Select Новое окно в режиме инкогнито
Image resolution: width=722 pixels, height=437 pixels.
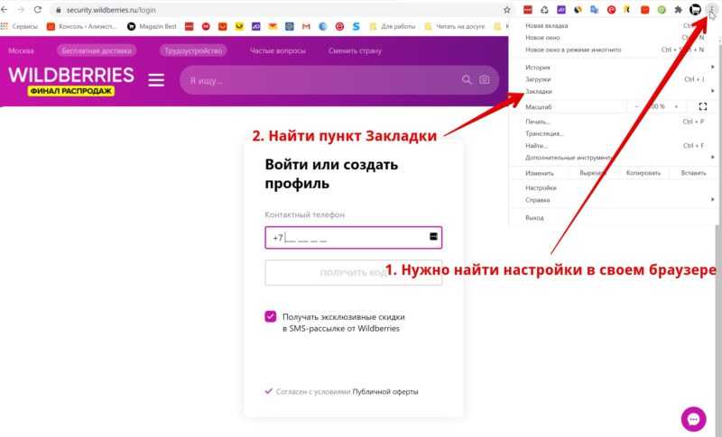pos(615,50)
